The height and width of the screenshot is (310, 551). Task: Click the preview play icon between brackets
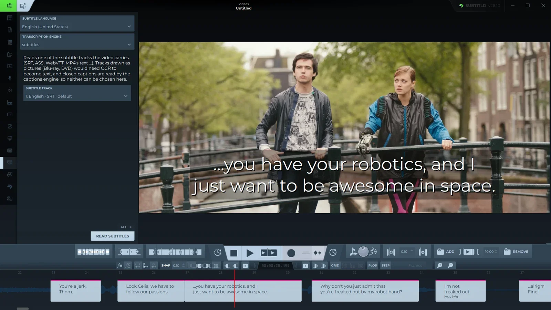468,252
